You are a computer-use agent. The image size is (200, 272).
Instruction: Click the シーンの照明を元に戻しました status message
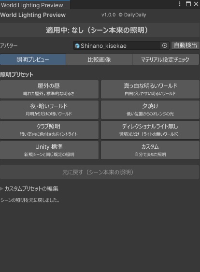click(30, 200)
